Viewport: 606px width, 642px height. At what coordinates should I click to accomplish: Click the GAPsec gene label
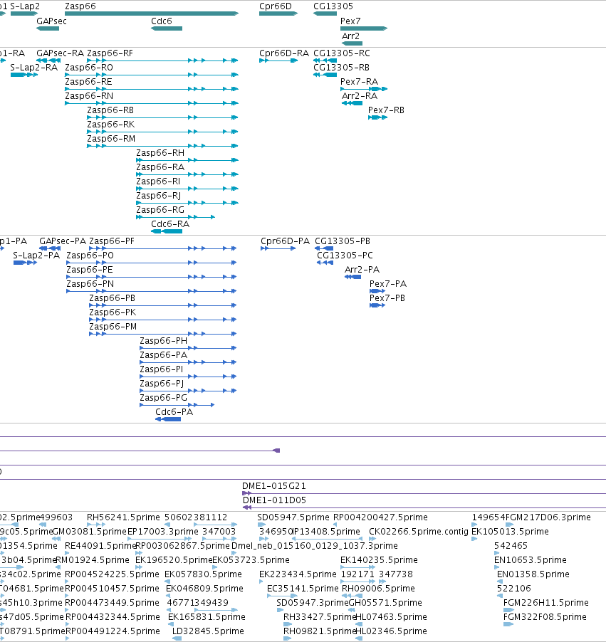point(51,21)
